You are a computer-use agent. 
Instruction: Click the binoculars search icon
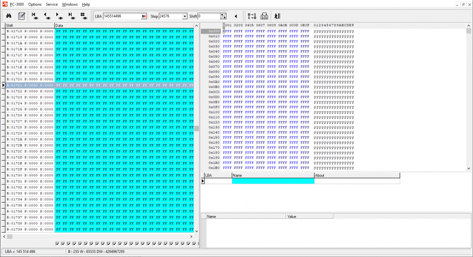pyautogui.click(x=9, y=16)
